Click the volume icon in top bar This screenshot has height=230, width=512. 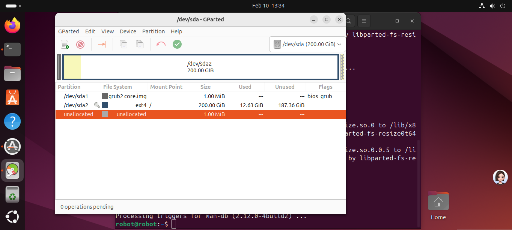click(492, 6)
